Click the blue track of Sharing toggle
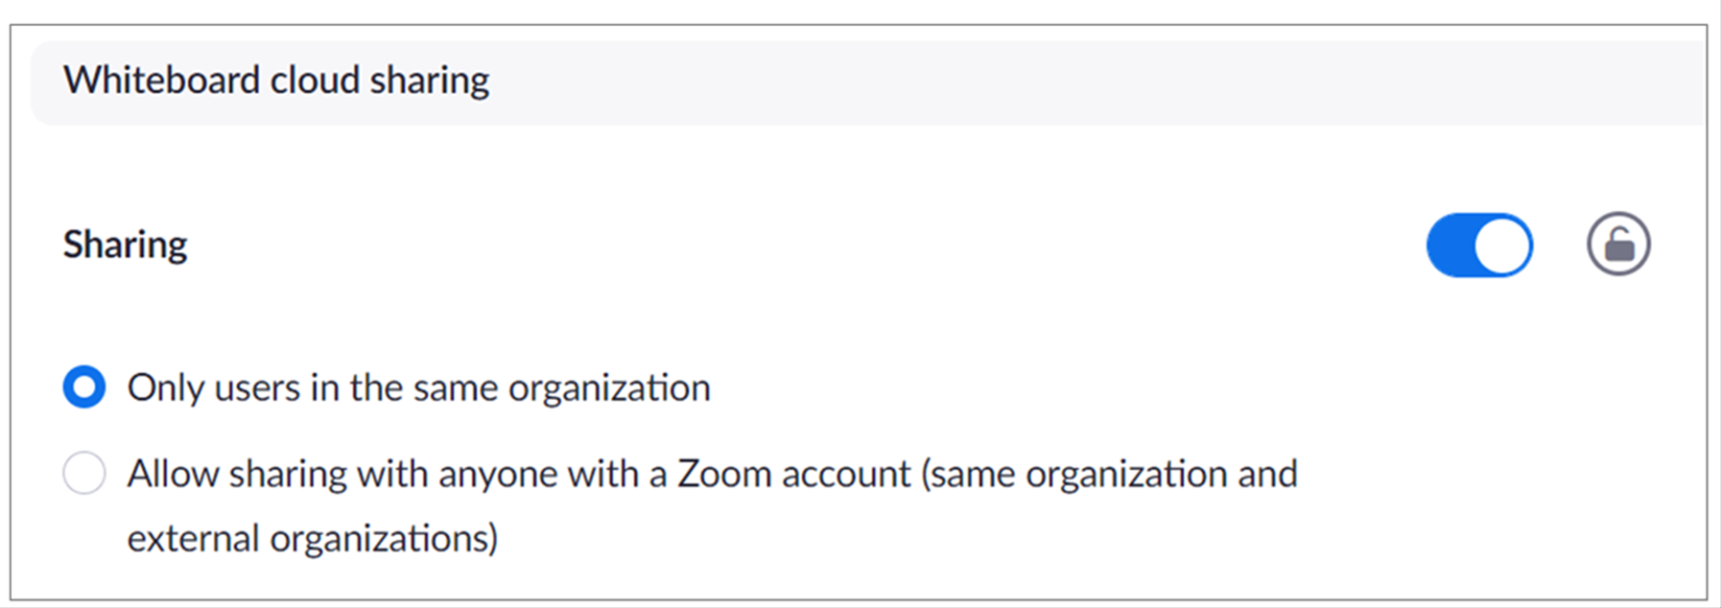 click(1450, 245)
